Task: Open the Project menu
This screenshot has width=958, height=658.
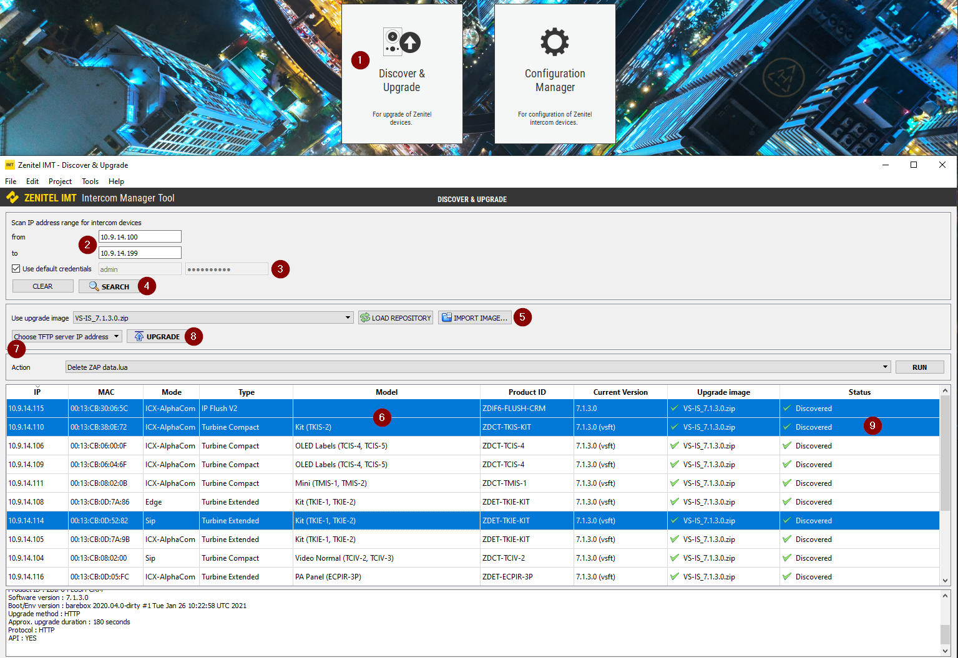Action: click(60, 181)
